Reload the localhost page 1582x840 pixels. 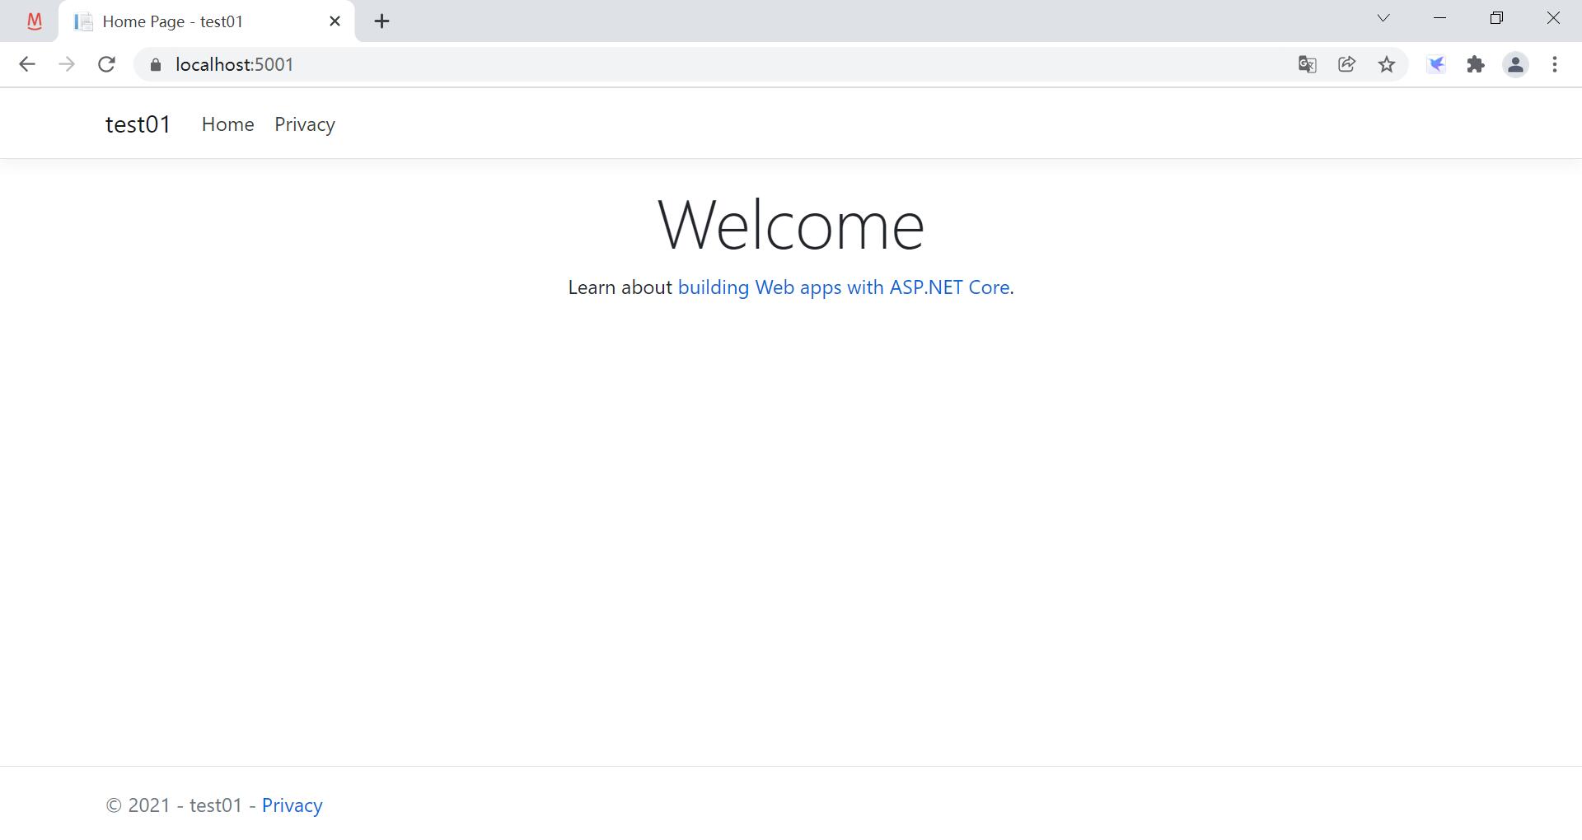106,64
